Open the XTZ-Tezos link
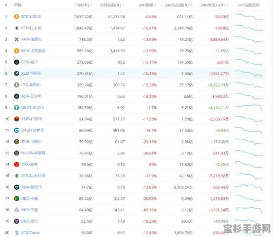The width and height of the screenshot is (273, 237). pos(30,232)
